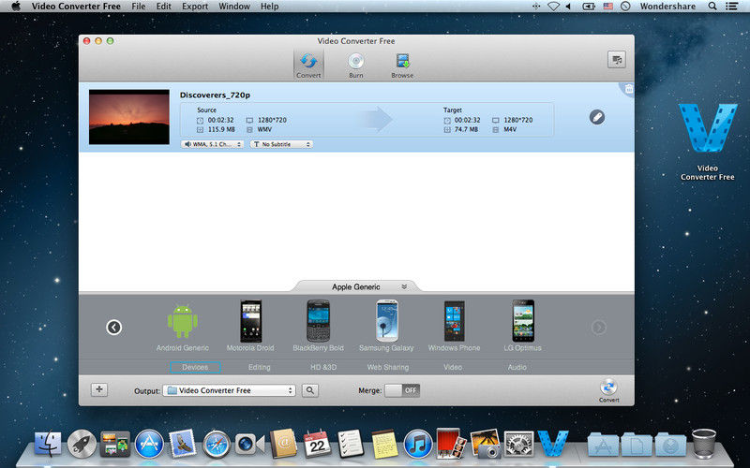750x468 pixels.
Task: Click the Wondershare menu bar text
Action: (x=667, y=7)
